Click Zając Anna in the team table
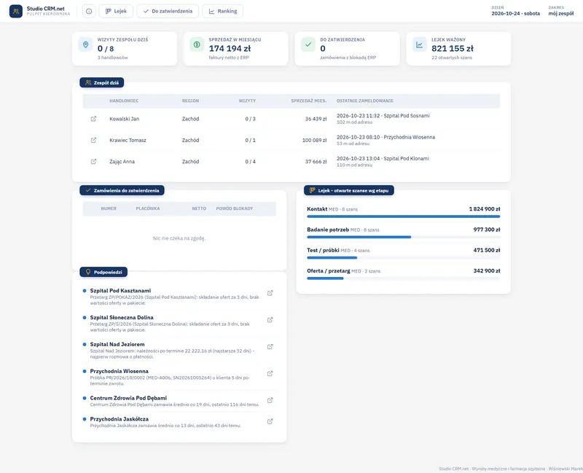This screenshot has width=583, height=473. pos(122,162)
